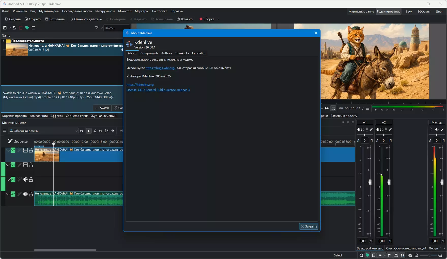Open V2 track effects wand icon
The height and width of the screenshot is (259, 447).
pyautogui.click(x=19, y=150)
